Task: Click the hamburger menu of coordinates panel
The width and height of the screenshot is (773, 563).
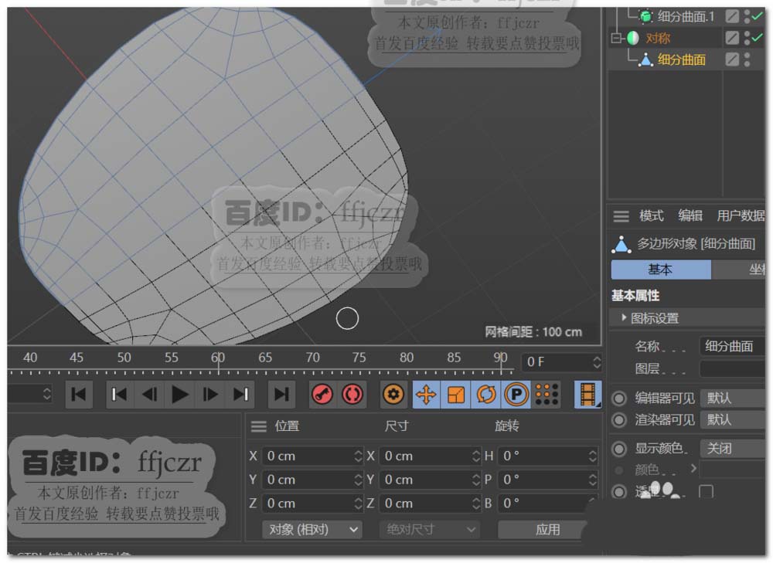Action: click(x=259, y=426)
